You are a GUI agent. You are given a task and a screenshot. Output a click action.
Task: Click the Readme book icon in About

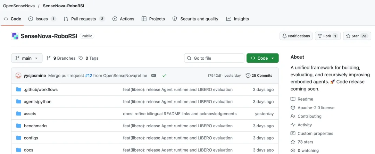click(293, 99)
